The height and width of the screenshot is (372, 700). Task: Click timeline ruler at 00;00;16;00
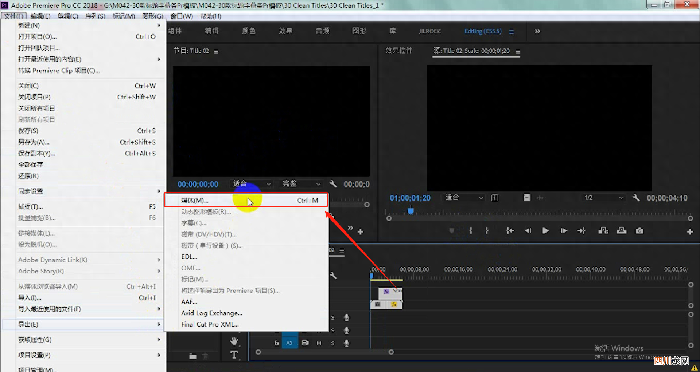[x=458, y=269]
